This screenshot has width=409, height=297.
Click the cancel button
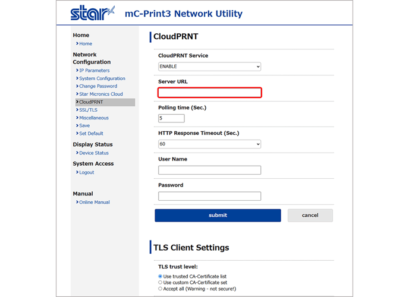pos(310,216)
